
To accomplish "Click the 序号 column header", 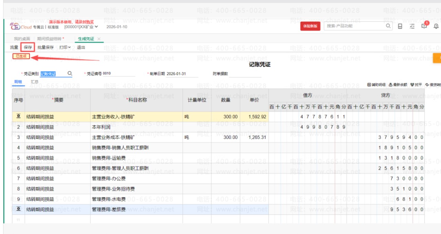I will point(19,100).
